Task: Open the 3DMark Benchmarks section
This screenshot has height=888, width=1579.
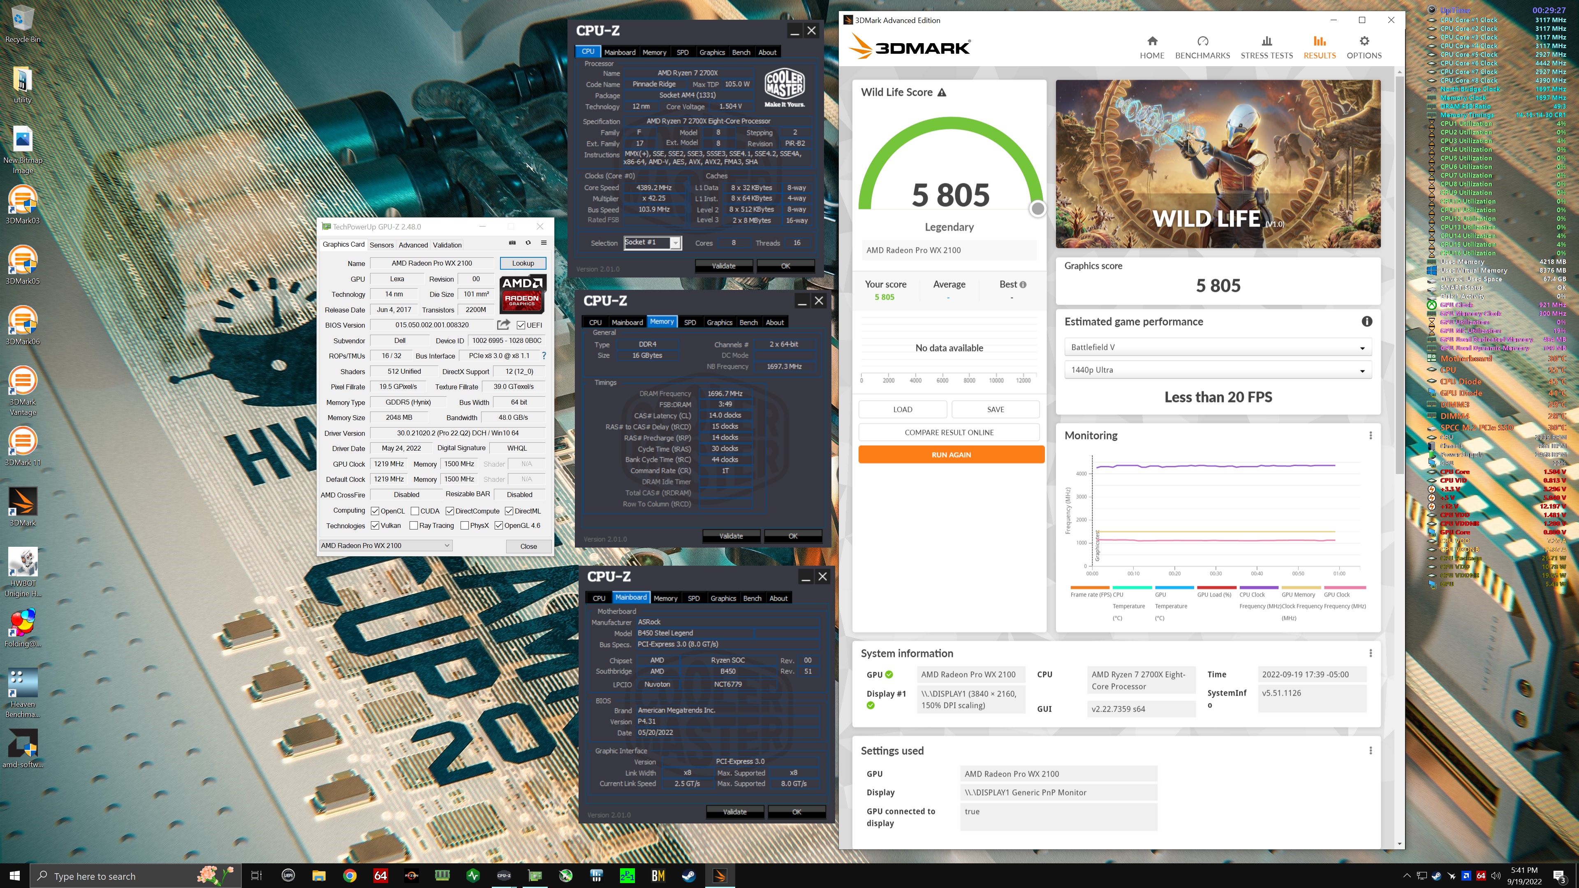Action: click(1202, 47)
